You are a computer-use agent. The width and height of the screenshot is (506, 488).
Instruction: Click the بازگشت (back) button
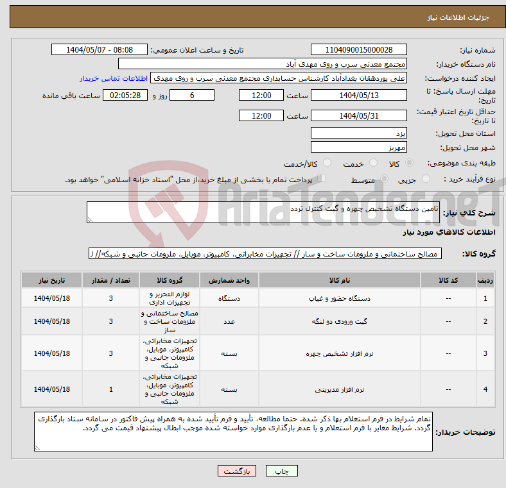point(237,471)
